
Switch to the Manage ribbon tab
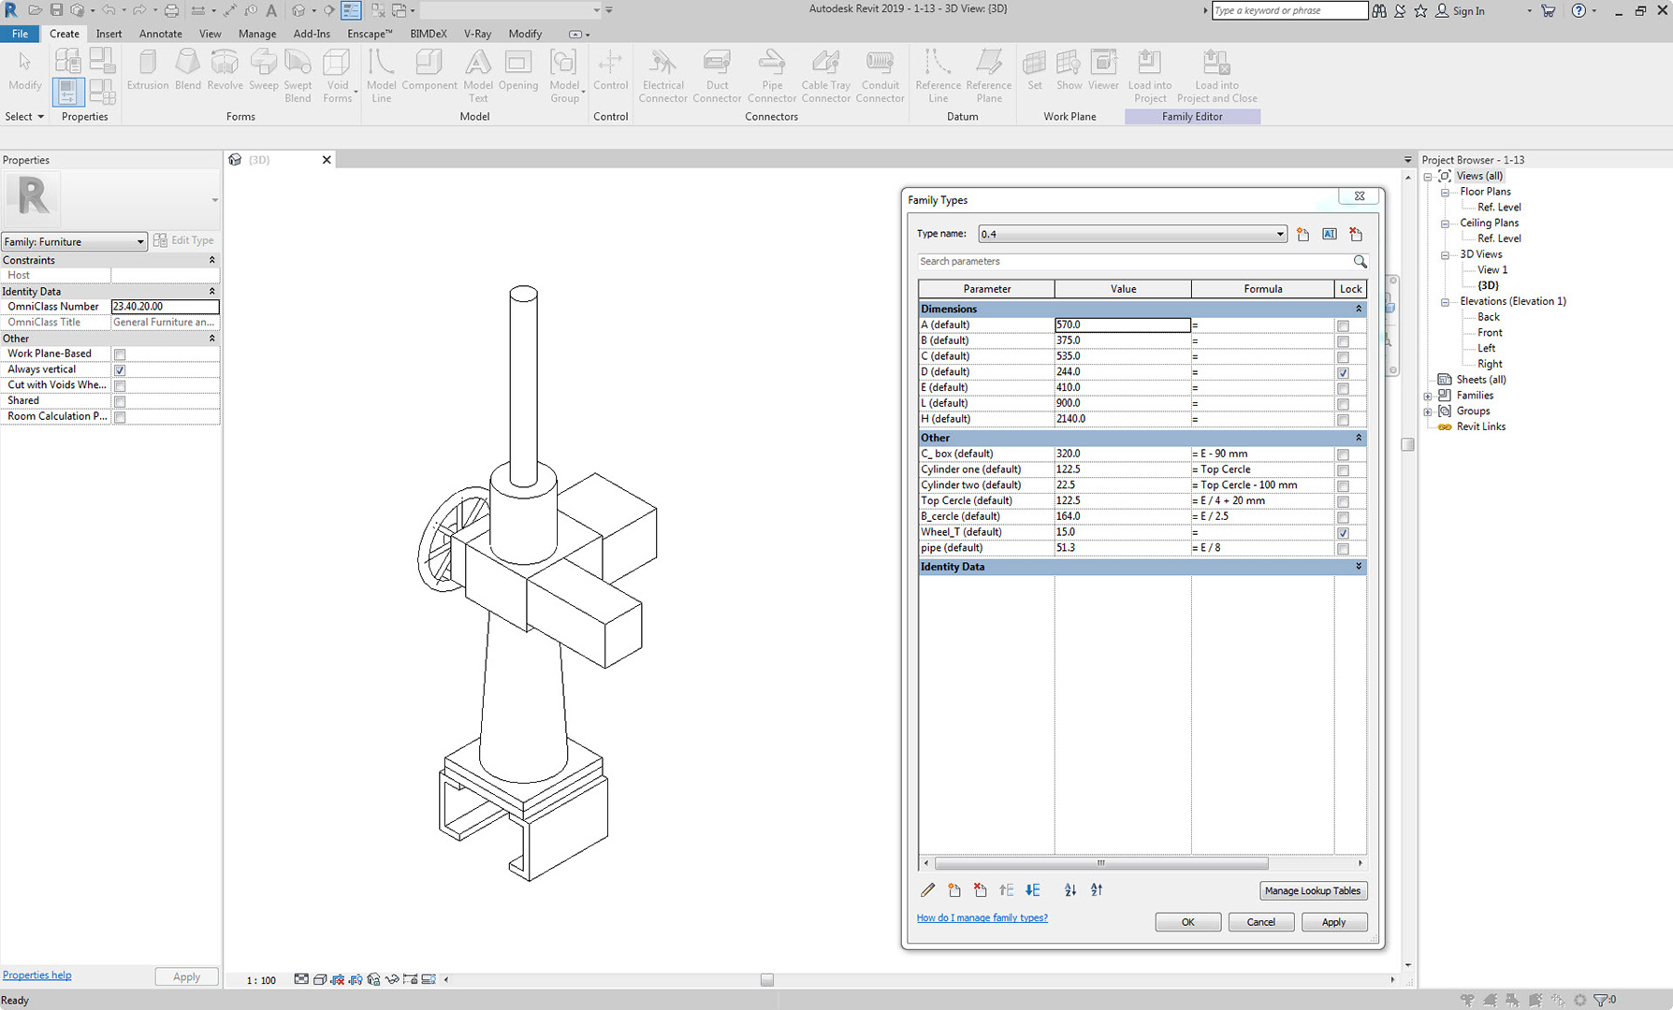click(x=256, y=34)
